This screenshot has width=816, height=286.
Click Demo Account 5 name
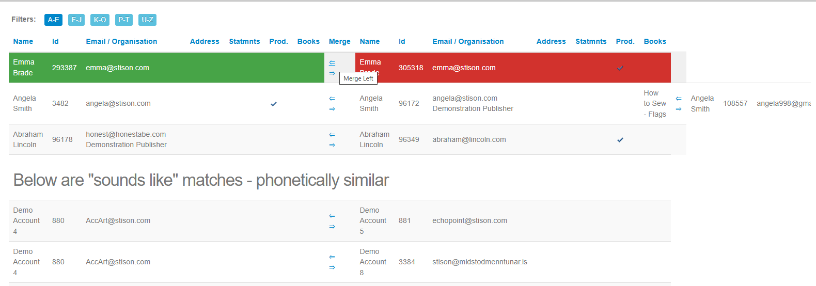373,220
